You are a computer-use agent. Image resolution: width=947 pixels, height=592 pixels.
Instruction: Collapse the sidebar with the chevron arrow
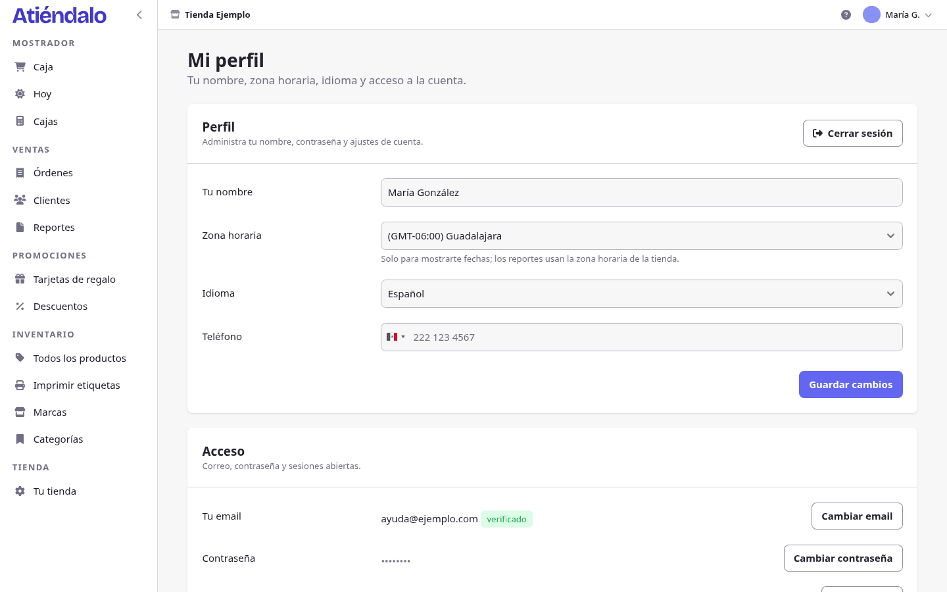pyautogui.click(x=139, y=14)
